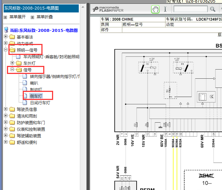Click the page icon of 倒车灯
Viewport: 222px width, 190px height.
[x=25, y=96]
